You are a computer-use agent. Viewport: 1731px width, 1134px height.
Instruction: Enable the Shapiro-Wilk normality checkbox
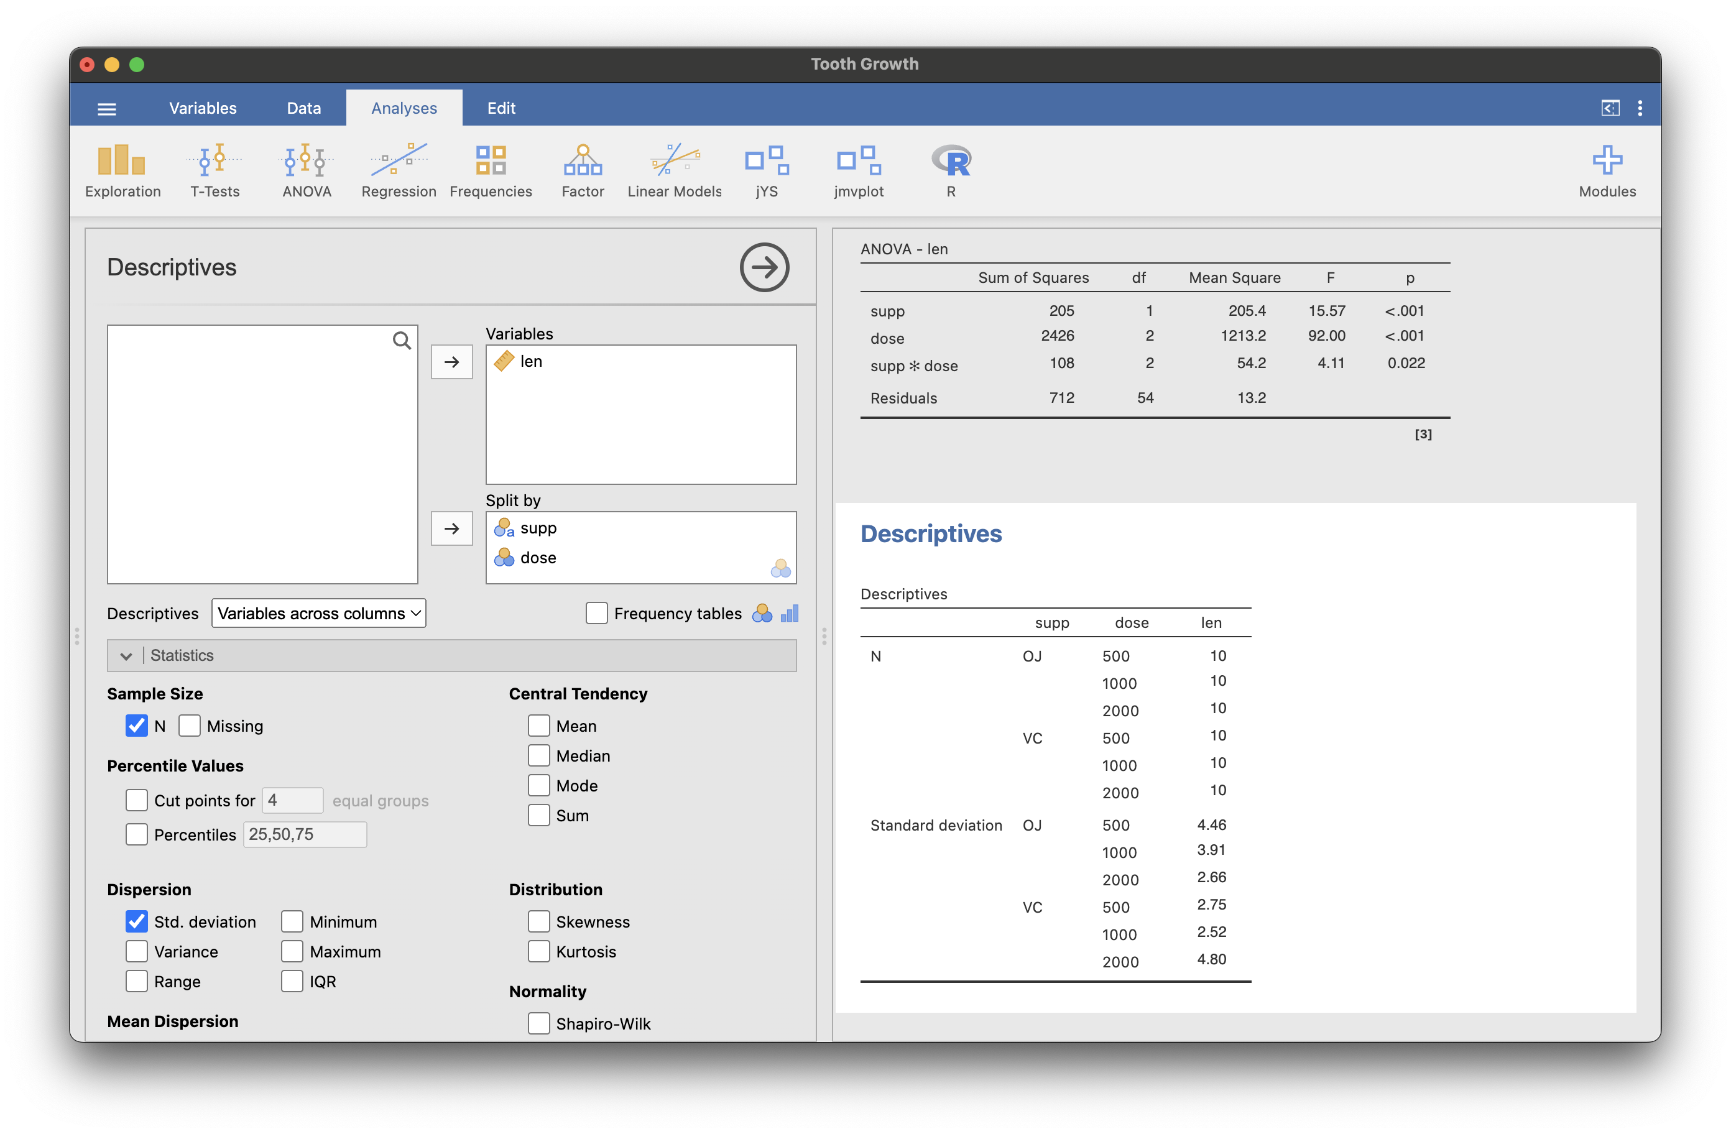(x=538, y=1023)
